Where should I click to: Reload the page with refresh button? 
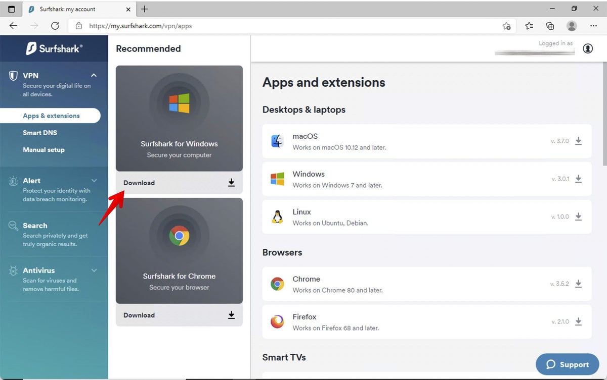click(55, 26)
